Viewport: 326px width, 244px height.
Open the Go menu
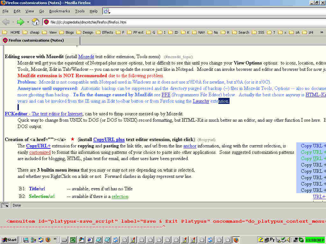[42, 11]
